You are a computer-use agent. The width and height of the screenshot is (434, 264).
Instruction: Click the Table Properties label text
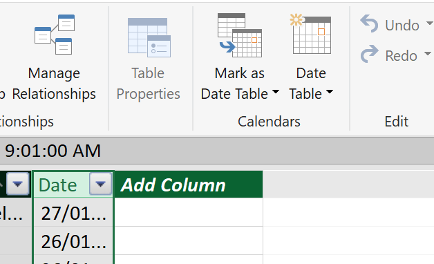[x=149, y=84]
